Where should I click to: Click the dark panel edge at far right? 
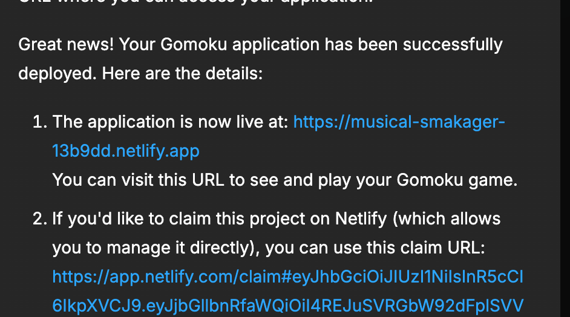coord(565,158)
